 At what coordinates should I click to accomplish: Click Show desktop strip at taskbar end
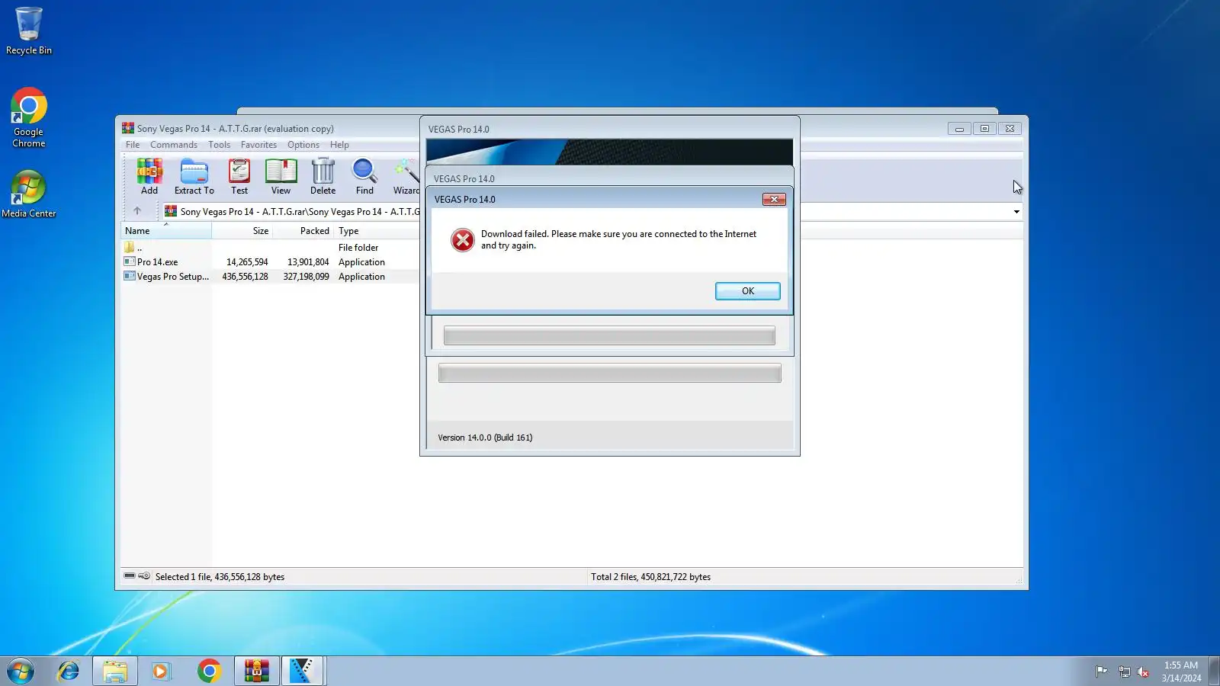click(1214, 672)
